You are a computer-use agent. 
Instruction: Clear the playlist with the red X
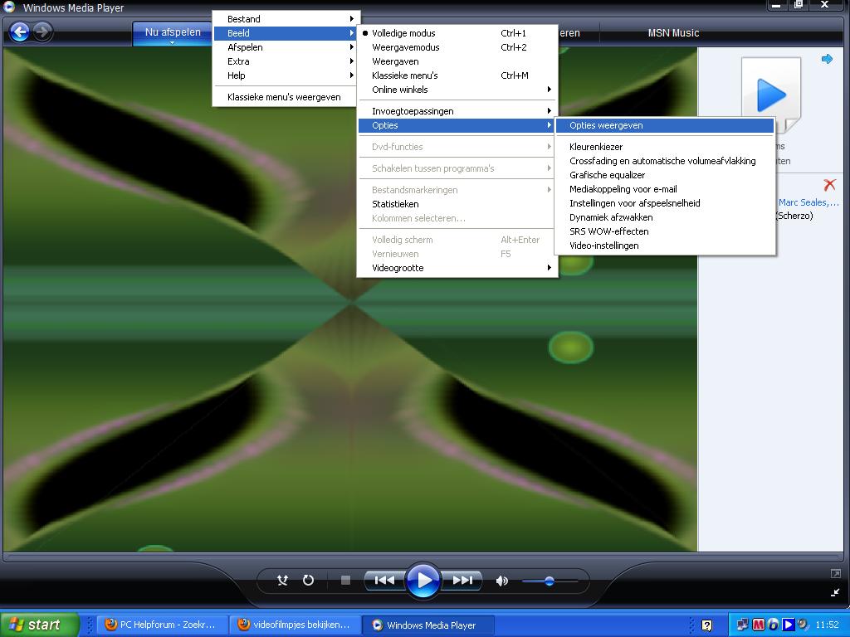pyautogui.click(x=829, y=185)
